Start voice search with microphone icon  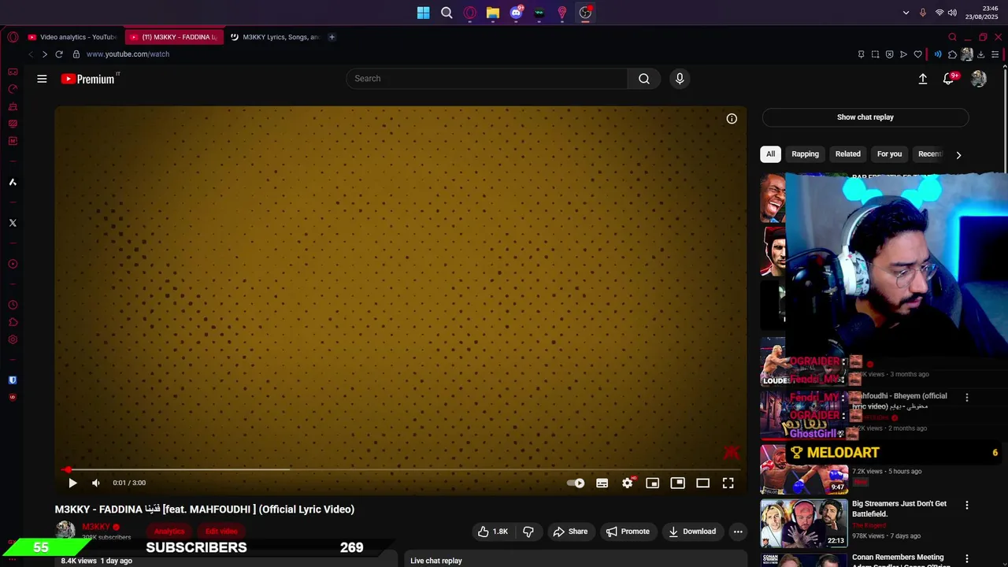[680, 79]
